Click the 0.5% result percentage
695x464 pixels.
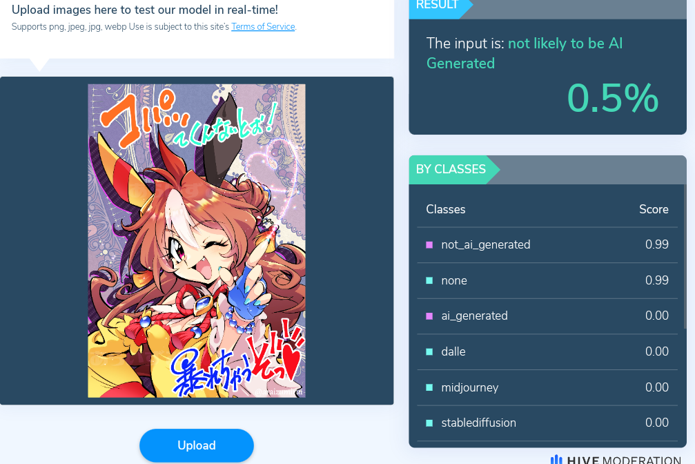click(x=613, y=97)
